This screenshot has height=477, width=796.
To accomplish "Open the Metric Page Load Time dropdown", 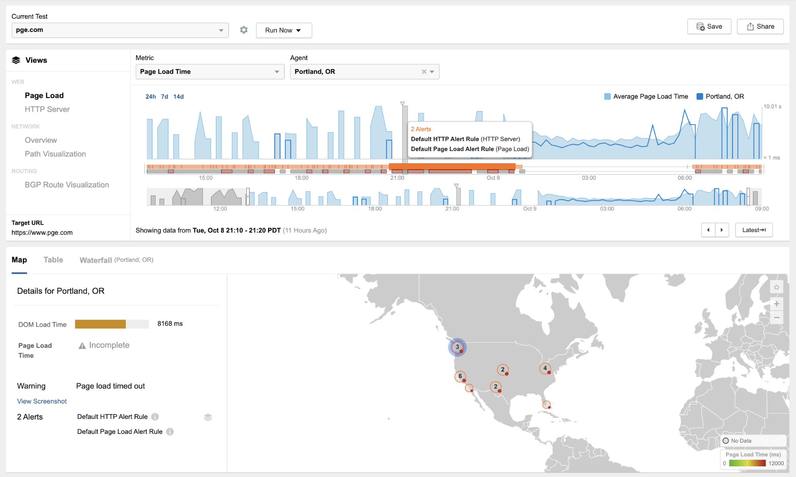I will coord(209,72).
